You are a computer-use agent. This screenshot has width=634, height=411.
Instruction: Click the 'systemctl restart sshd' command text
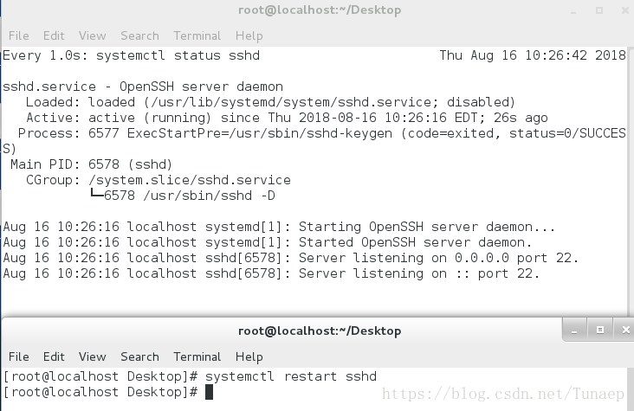click(291, 376)
